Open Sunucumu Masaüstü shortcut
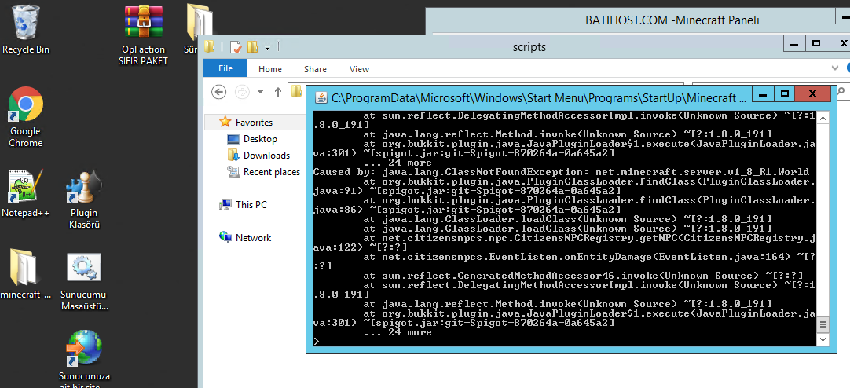Screen dimensions: 850x388 (x=84, y=282)
